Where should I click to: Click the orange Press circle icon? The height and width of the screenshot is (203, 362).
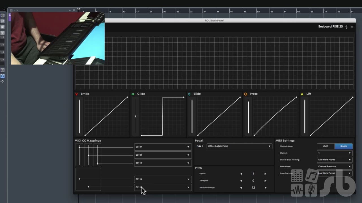[x=245, y=94]
